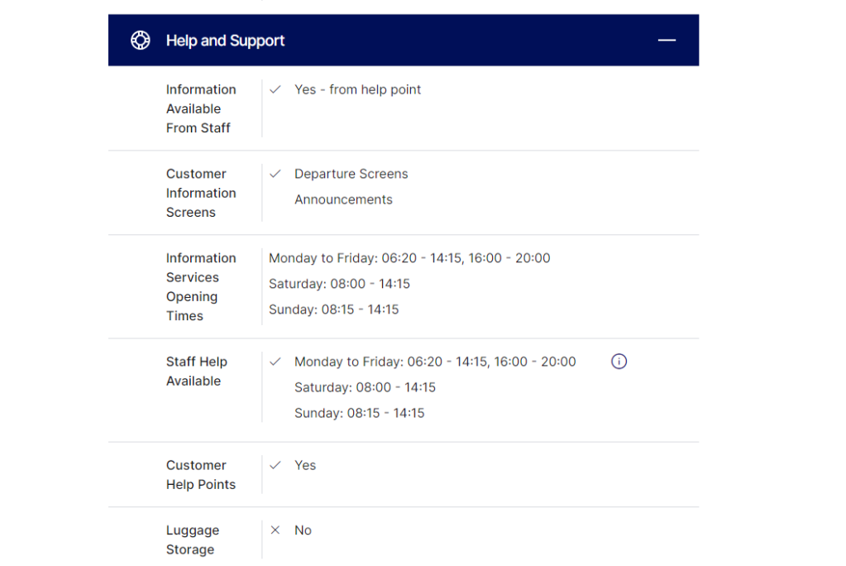Collapse Help and Support using the minus icon
846x566 pixels.
tap(667, 41)
